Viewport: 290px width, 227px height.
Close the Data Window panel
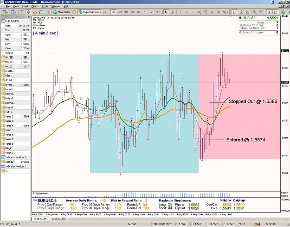[29, 17]
